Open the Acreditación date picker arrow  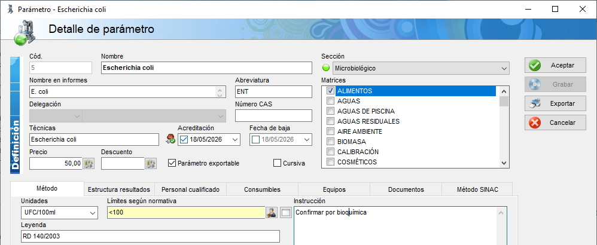click(x=235, y=140)
